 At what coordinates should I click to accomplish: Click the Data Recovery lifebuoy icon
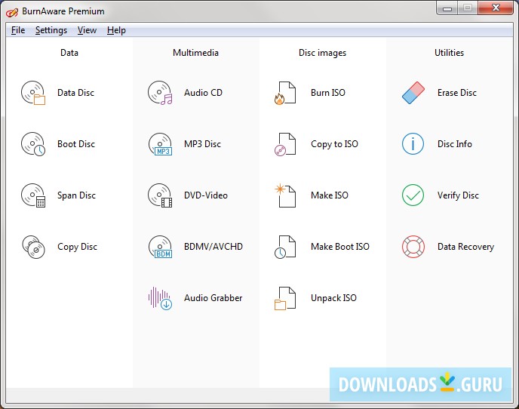point(413,247)
